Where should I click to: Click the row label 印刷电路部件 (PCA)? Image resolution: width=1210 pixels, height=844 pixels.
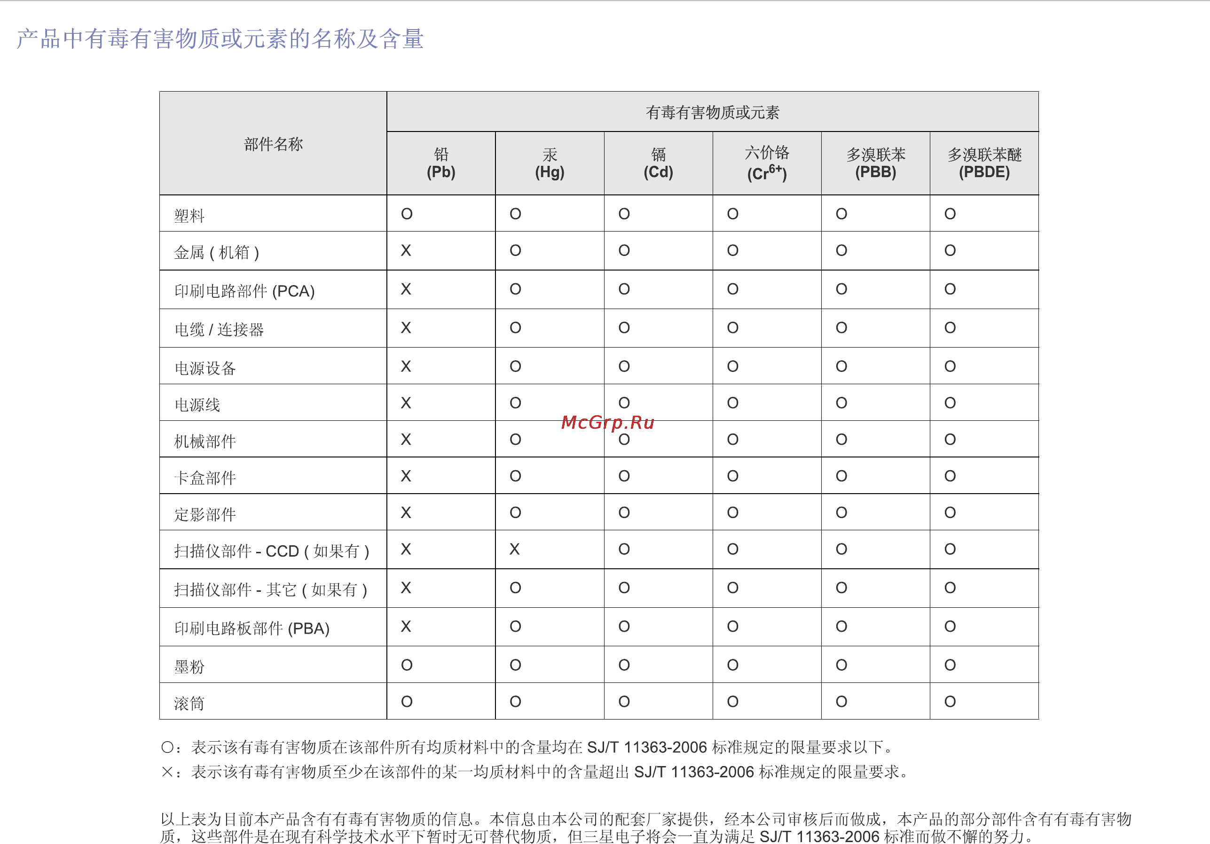(x=244, y=291)
